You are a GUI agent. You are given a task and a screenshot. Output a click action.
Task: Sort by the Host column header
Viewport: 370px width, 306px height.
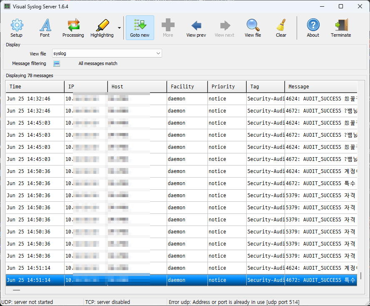click(137, 87)
